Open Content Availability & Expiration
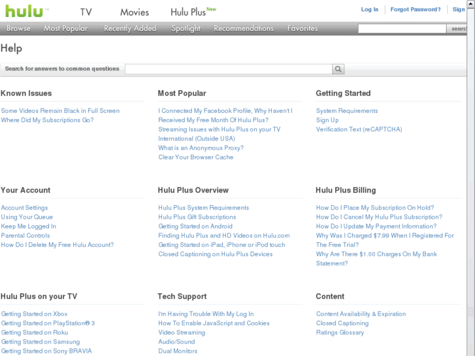 (361, 314)
